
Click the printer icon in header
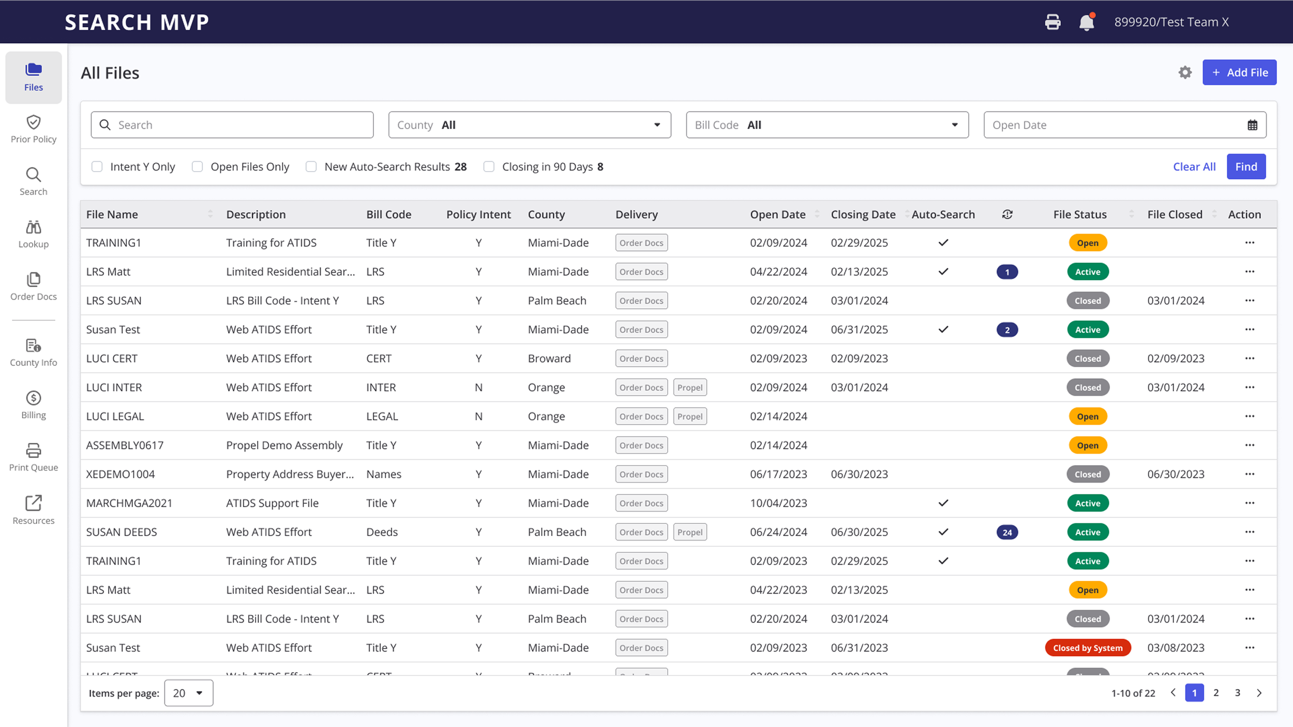pyautogui.click(x=1053, y=22)
